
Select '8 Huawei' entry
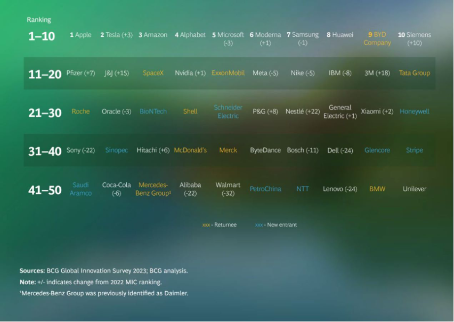coord(340,35)
